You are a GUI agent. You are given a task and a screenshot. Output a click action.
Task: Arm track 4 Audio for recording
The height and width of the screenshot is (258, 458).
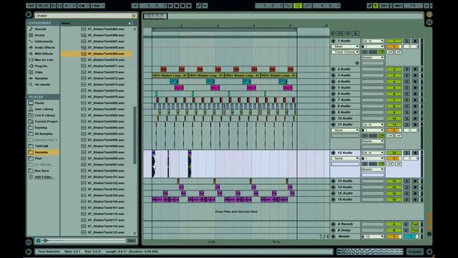415,81
